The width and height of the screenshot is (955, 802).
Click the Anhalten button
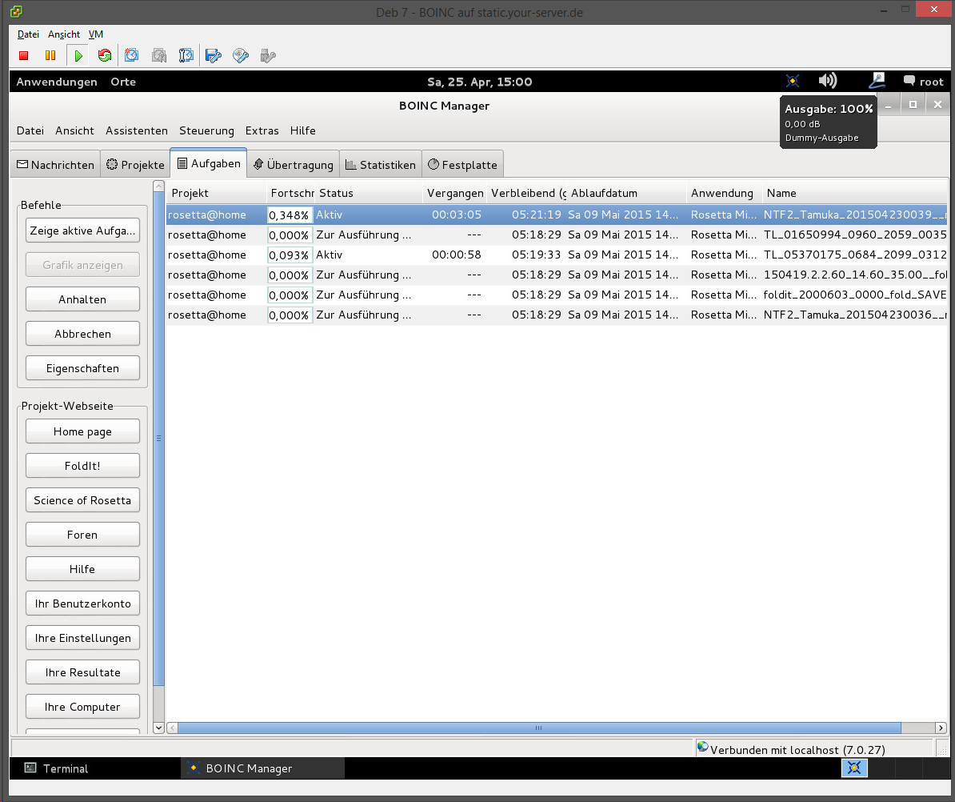click(83, 299)
